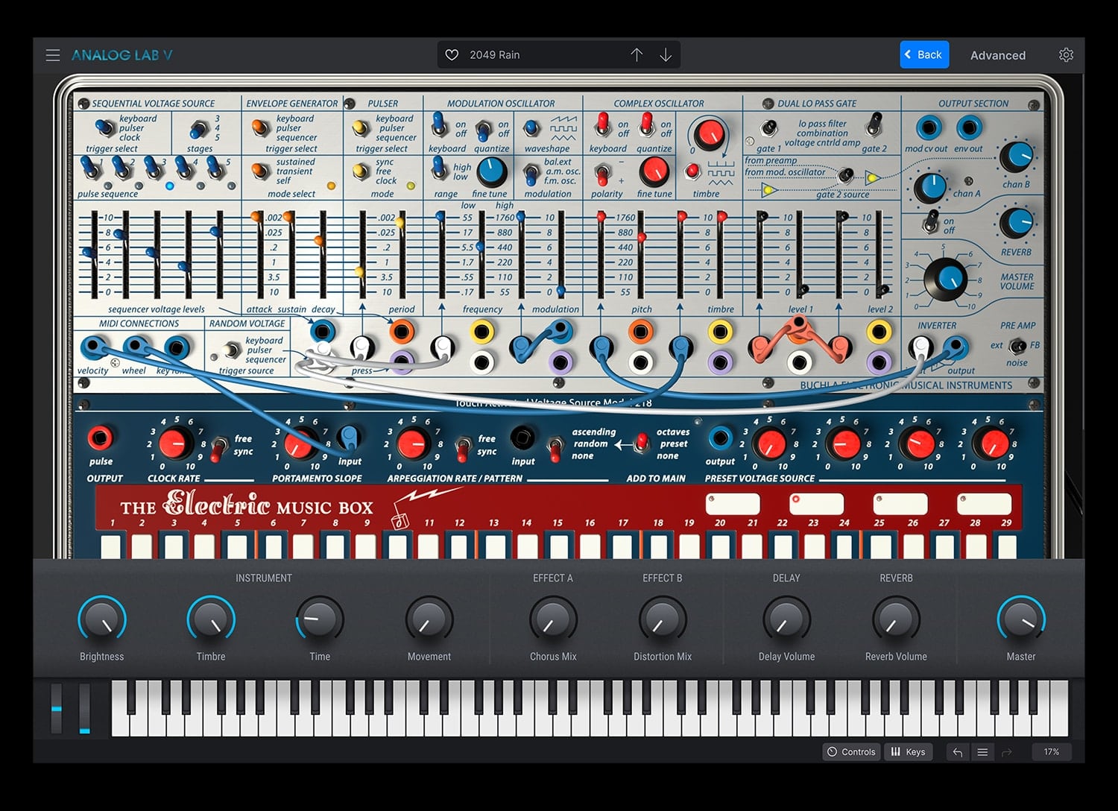Click the first white preset pad above key 20
The image size is (1118, 811).
tap(733, 504)
